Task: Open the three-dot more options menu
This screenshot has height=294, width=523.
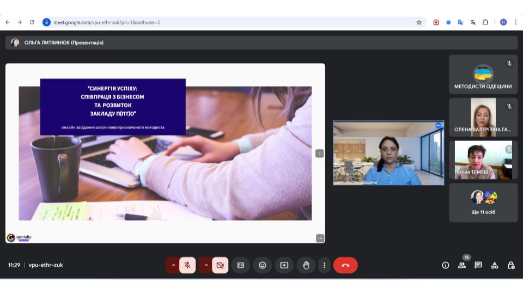Action: point(324,265)
